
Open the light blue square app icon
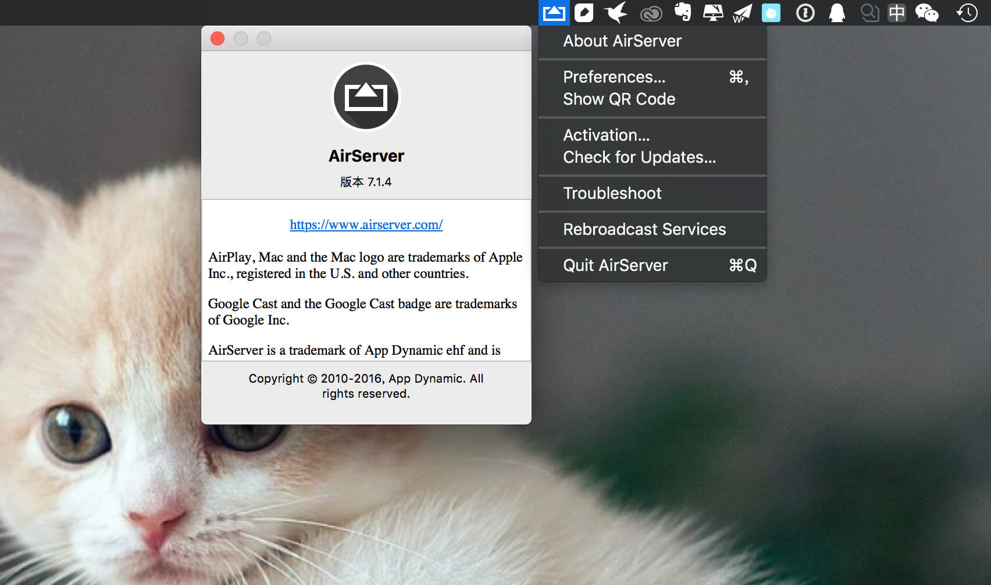771,12
